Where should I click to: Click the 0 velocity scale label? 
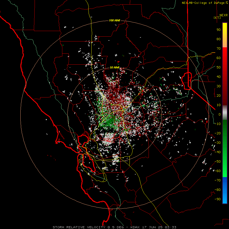[220, 114]
